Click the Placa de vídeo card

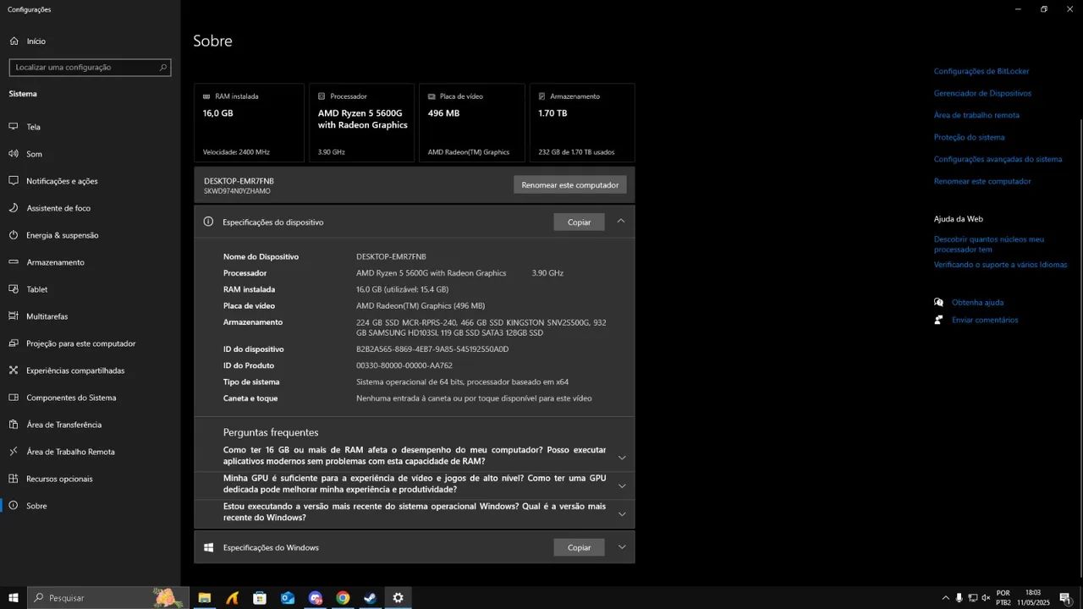[x=472, y=123]
